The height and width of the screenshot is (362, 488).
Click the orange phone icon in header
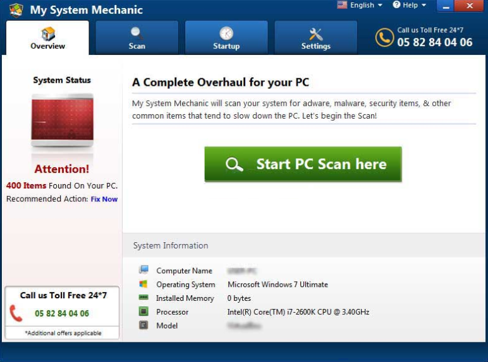coord(384,37)
